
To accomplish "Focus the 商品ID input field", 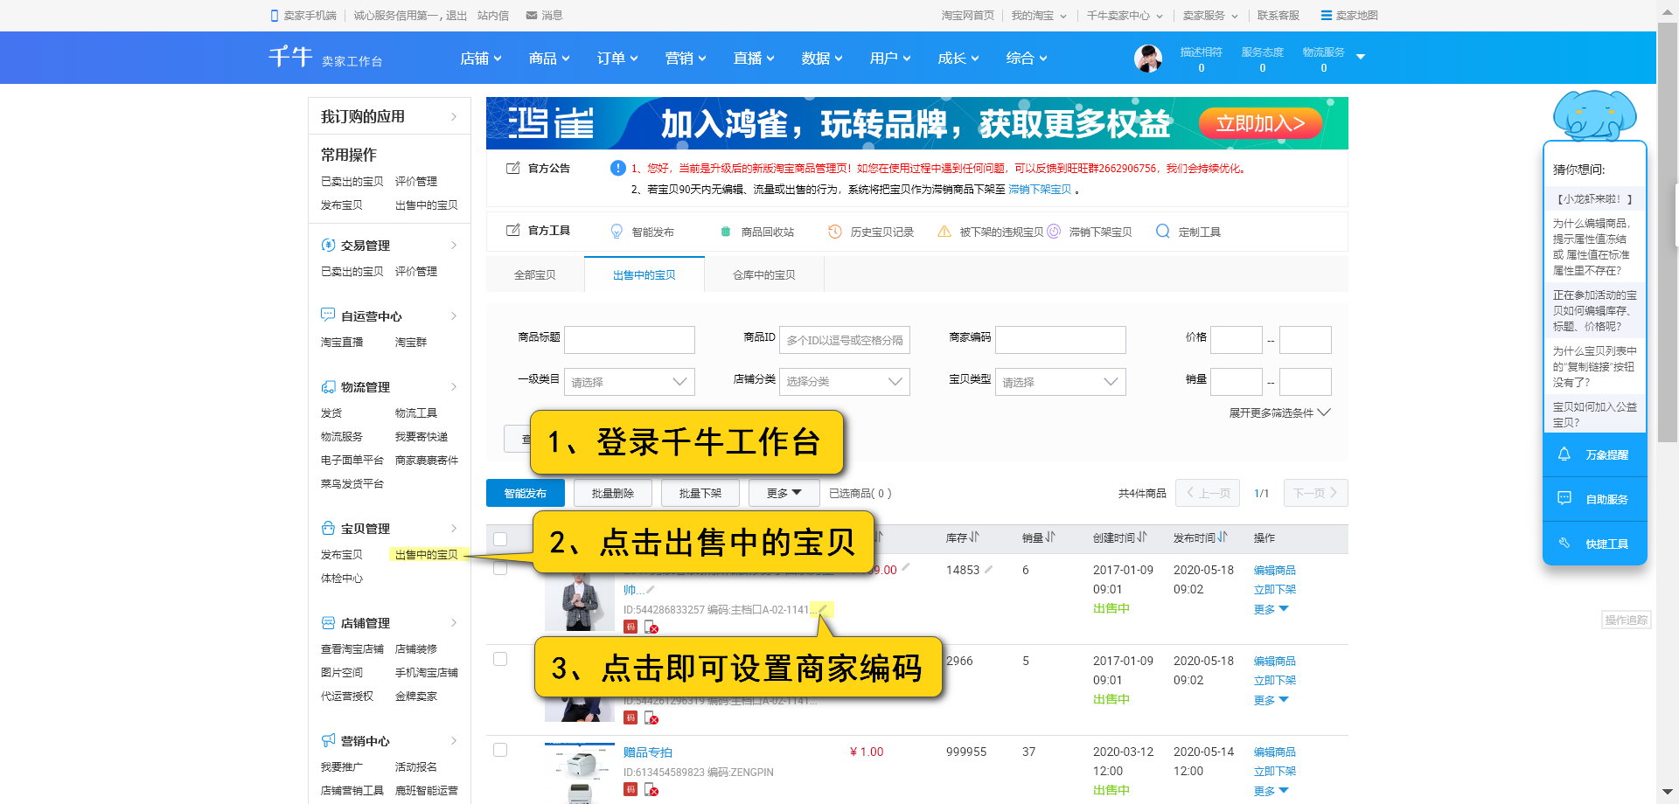I will click(845, 339).
